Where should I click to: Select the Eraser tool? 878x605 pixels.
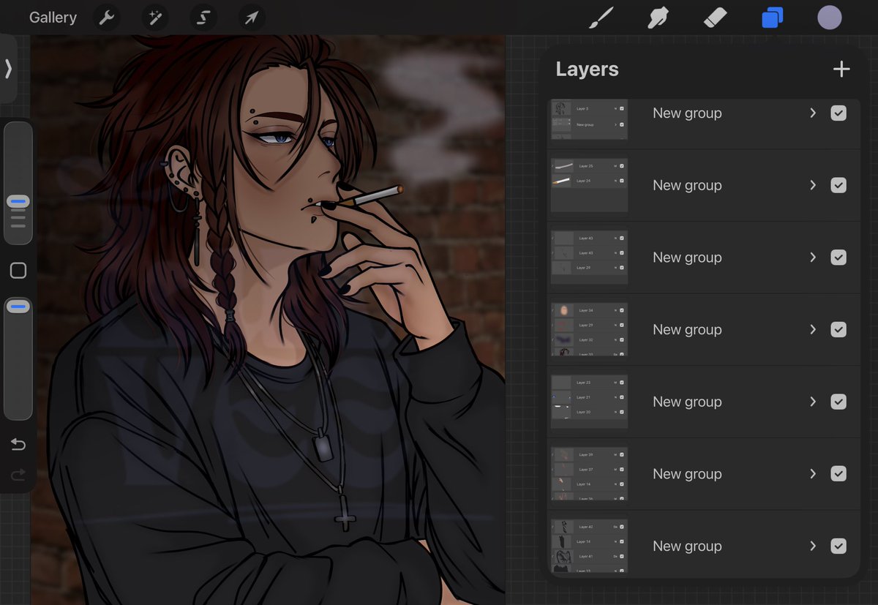[715, 17]
